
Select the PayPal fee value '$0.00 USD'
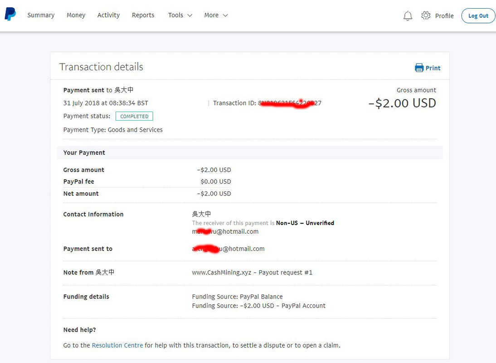[216, 181]
